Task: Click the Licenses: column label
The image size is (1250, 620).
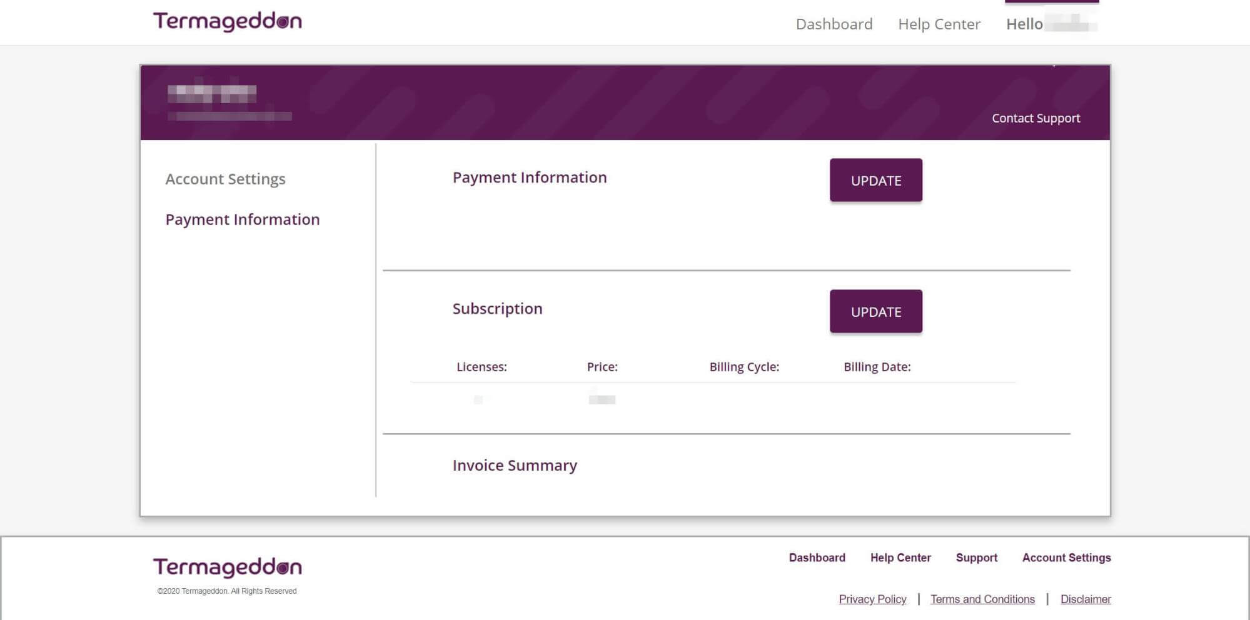Action: 481,367
